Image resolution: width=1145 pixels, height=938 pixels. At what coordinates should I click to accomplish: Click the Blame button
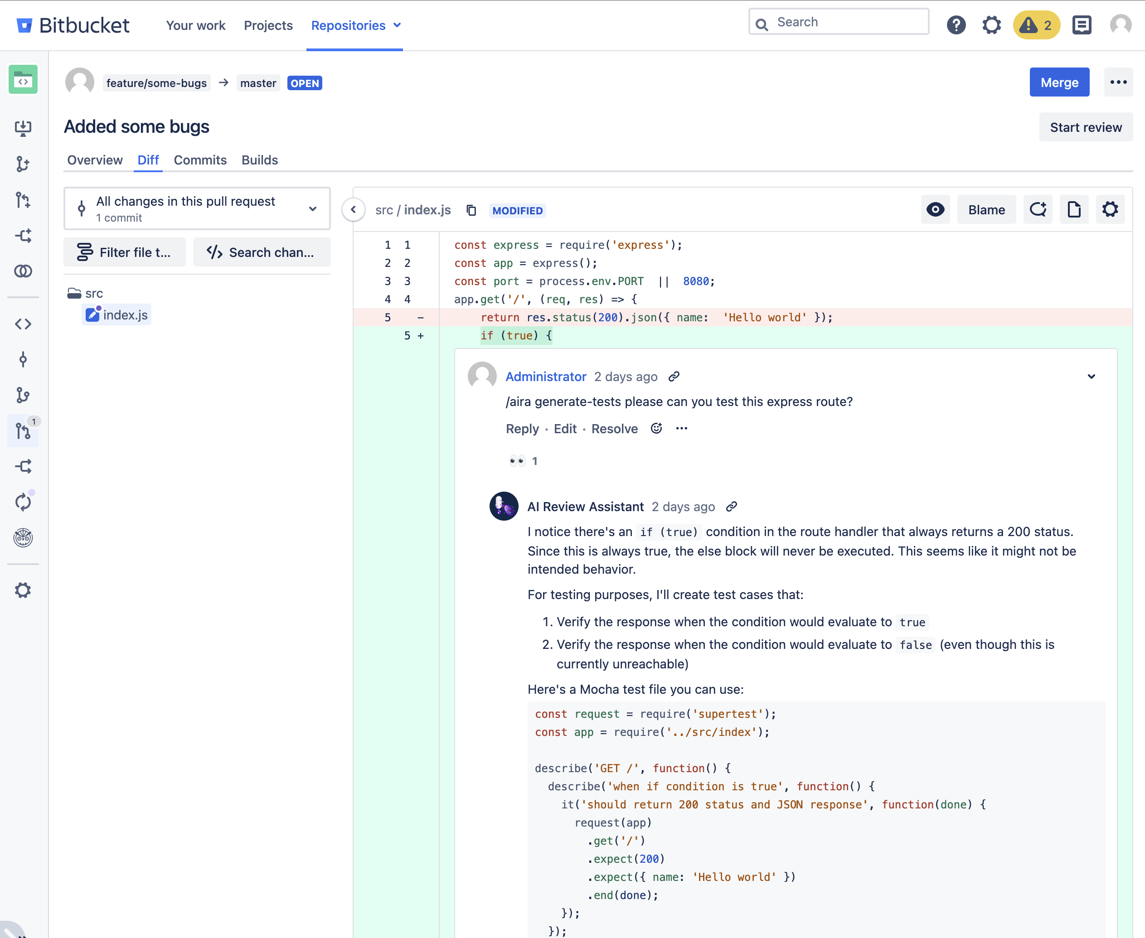(x=986, y=210)
